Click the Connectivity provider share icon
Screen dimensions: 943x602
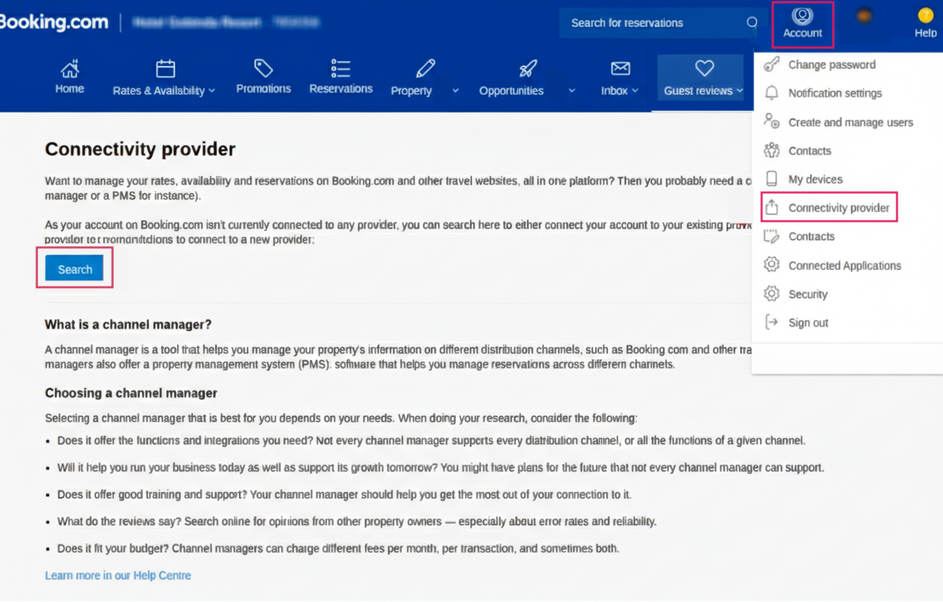pos(772,208)
